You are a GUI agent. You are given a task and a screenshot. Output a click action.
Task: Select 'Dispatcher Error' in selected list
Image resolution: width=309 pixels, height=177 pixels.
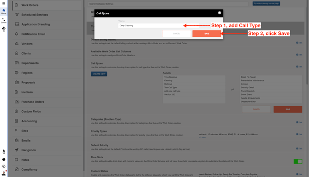pos(271,102)
